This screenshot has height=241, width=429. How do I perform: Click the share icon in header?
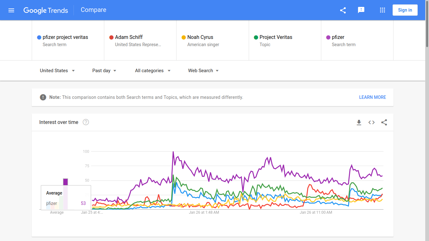343,10
